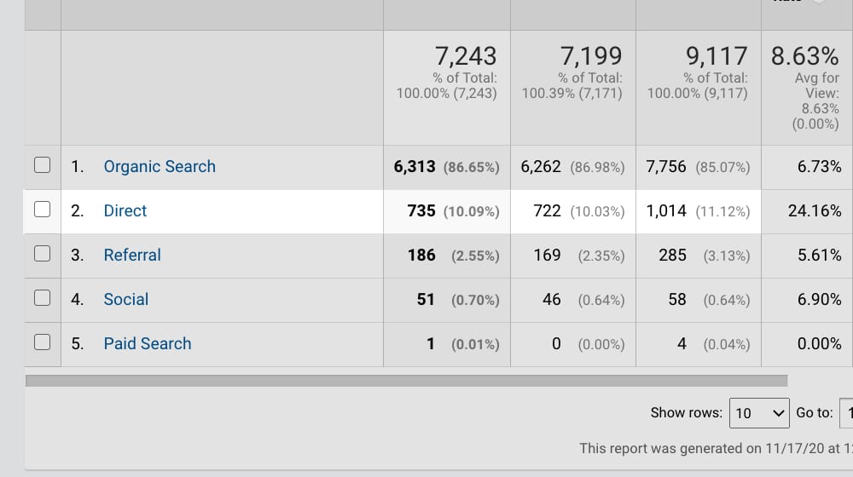Follow the Social channel link

(x=126, y=300)
